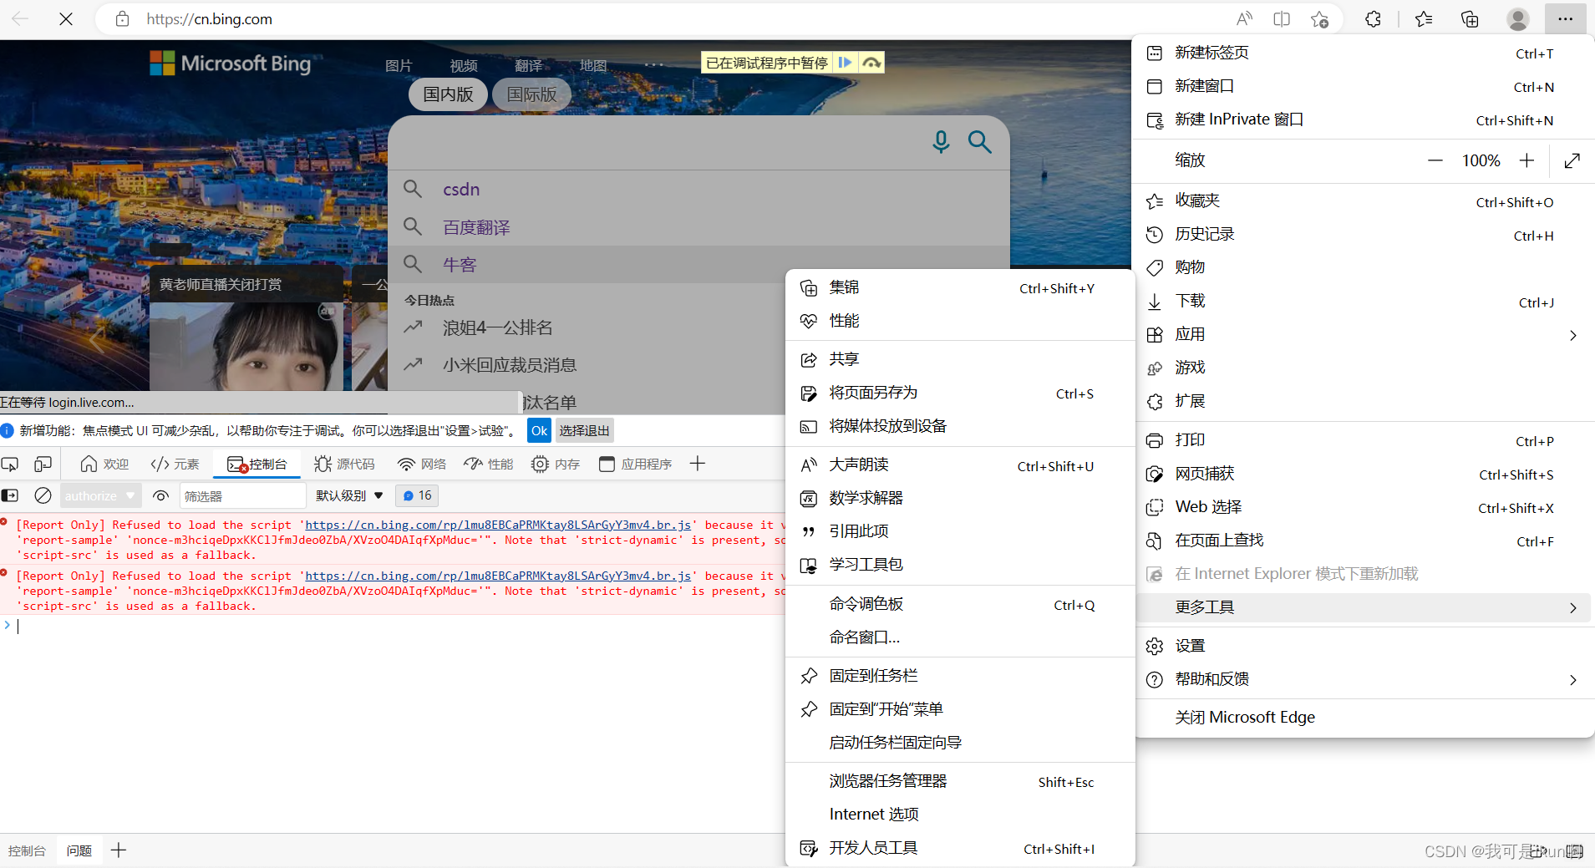The width and height of the screenshot is (1595, 868).
Task: Toggle device emulation icon in DevTools
Action: [43, 464]
